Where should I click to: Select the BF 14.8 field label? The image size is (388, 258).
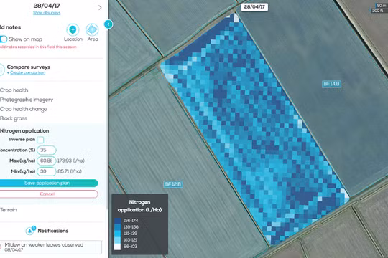point(331,84)
